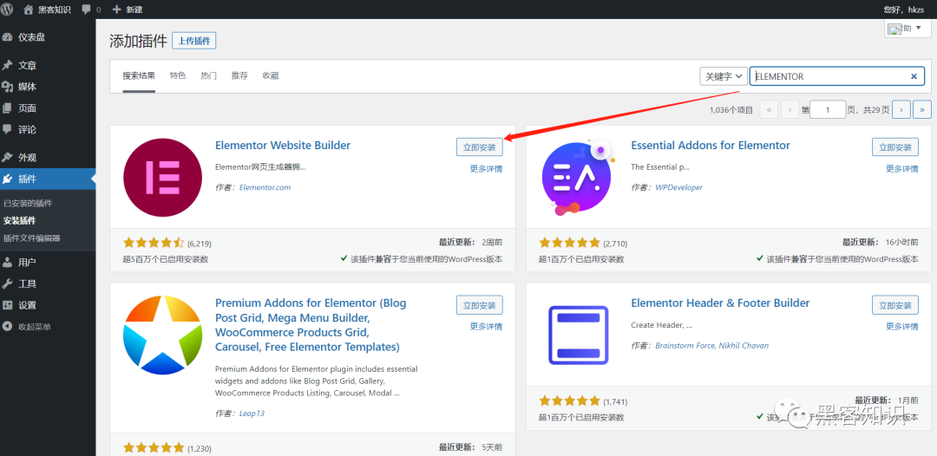
Task: Collapse the menu via 收起菜单 icon
Action: 8,327
